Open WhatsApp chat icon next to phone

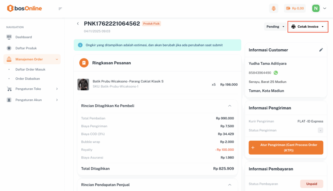point(276,73)
